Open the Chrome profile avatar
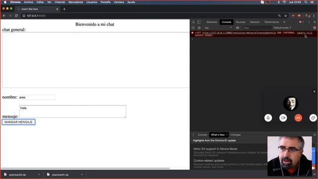The image size is (318, 179). coord(308,15)
